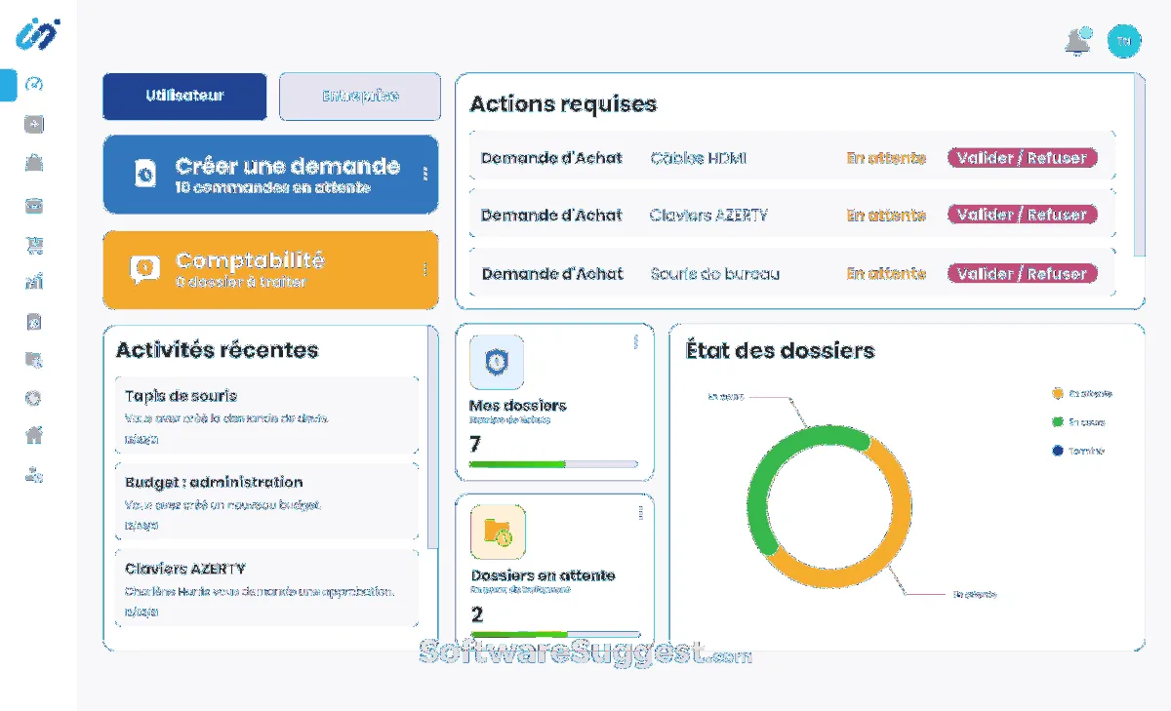Open the Tapis de souris activity
This screenshot has height=711, width=1171.
[x=266, y=415]
